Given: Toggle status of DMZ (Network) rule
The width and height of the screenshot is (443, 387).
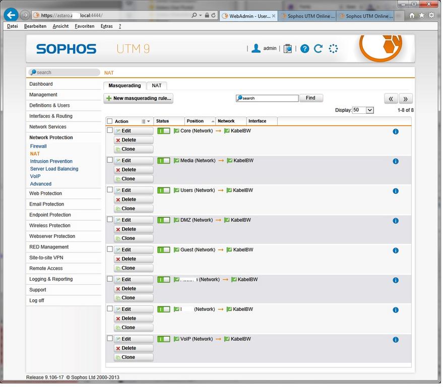Looking at the screenshot, I should pyautogui.click(x=164, y=220).
